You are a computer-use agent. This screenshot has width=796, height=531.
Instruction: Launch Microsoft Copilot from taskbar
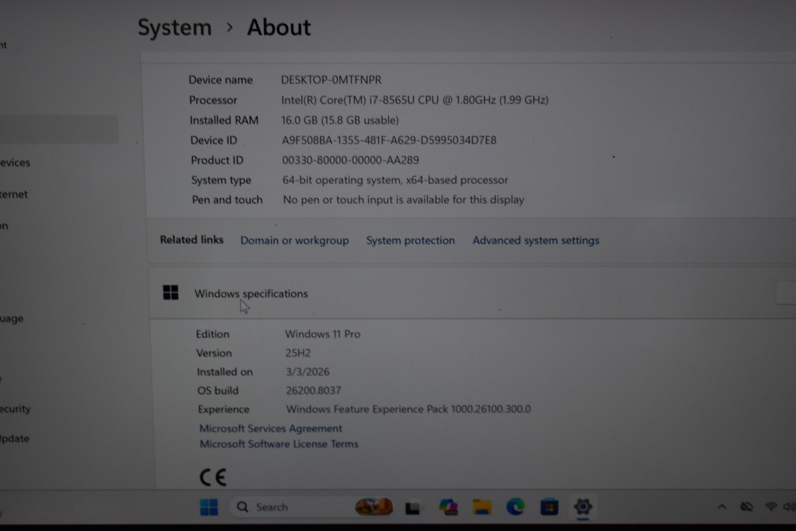[x=448, y=507]
